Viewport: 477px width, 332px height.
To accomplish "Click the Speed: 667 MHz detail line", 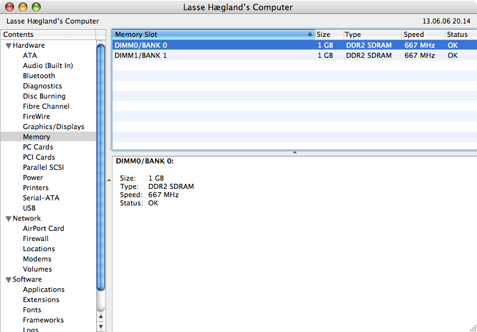I will click(149, 195).
